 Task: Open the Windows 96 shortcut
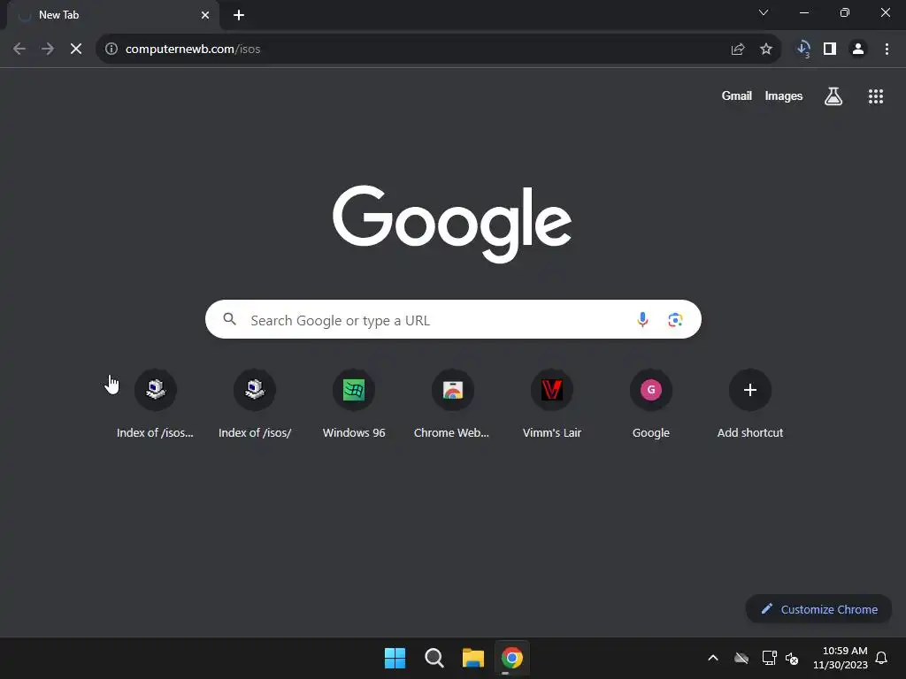tap(354, 404)
